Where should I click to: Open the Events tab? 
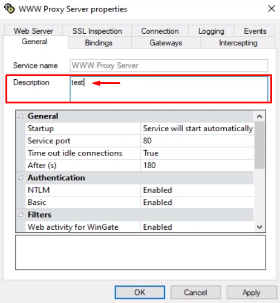(x=255, y=31)
